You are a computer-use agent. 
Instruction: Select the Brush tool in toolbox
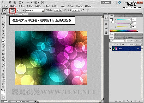point(3,41)
